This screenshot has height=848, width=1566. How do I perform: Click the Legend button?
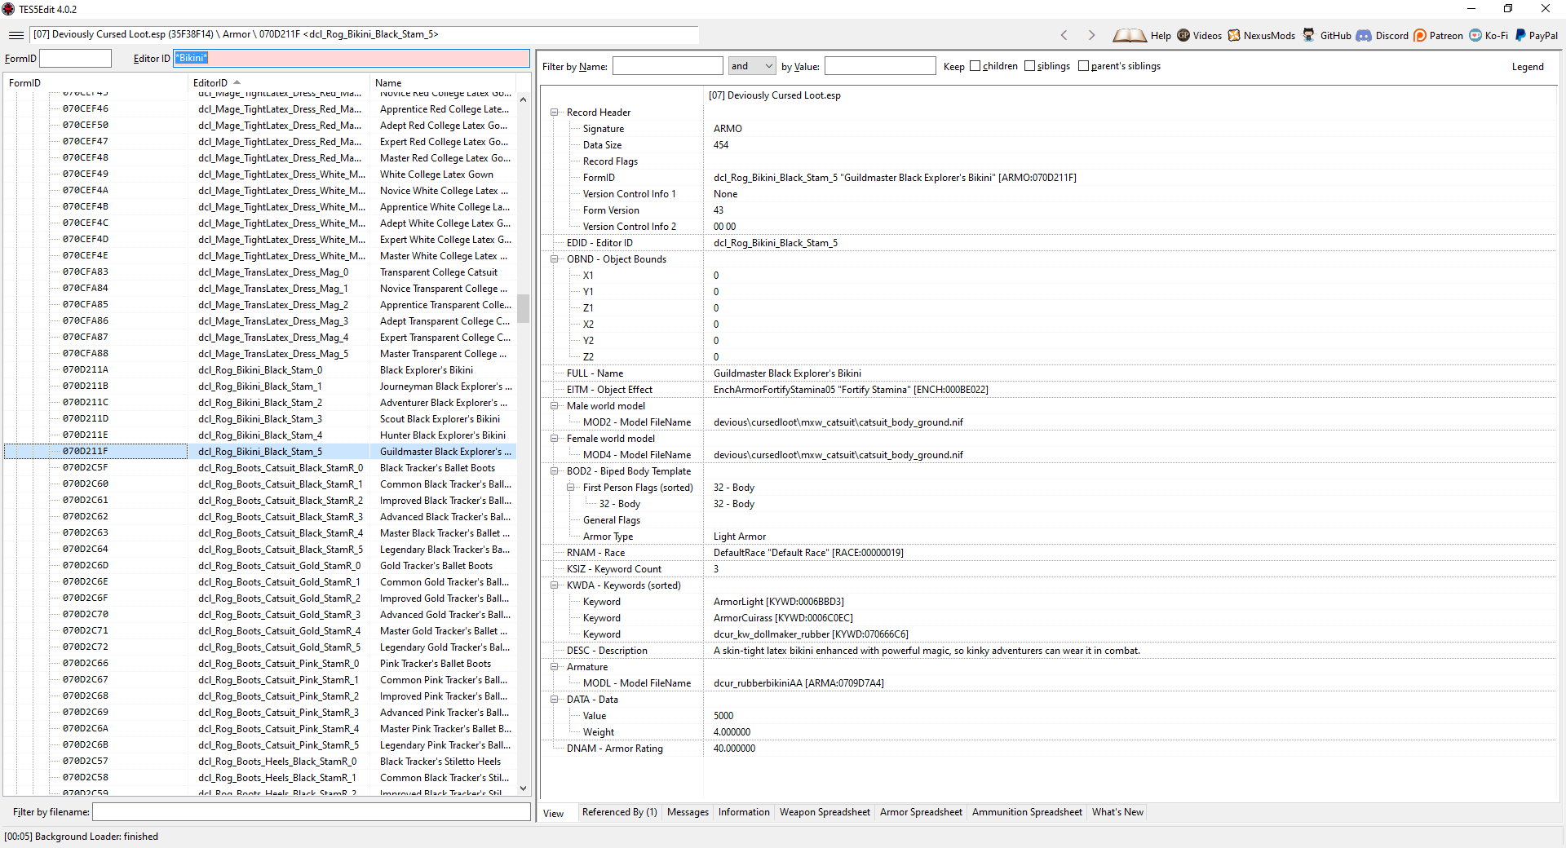click(x=1528, y=67)
